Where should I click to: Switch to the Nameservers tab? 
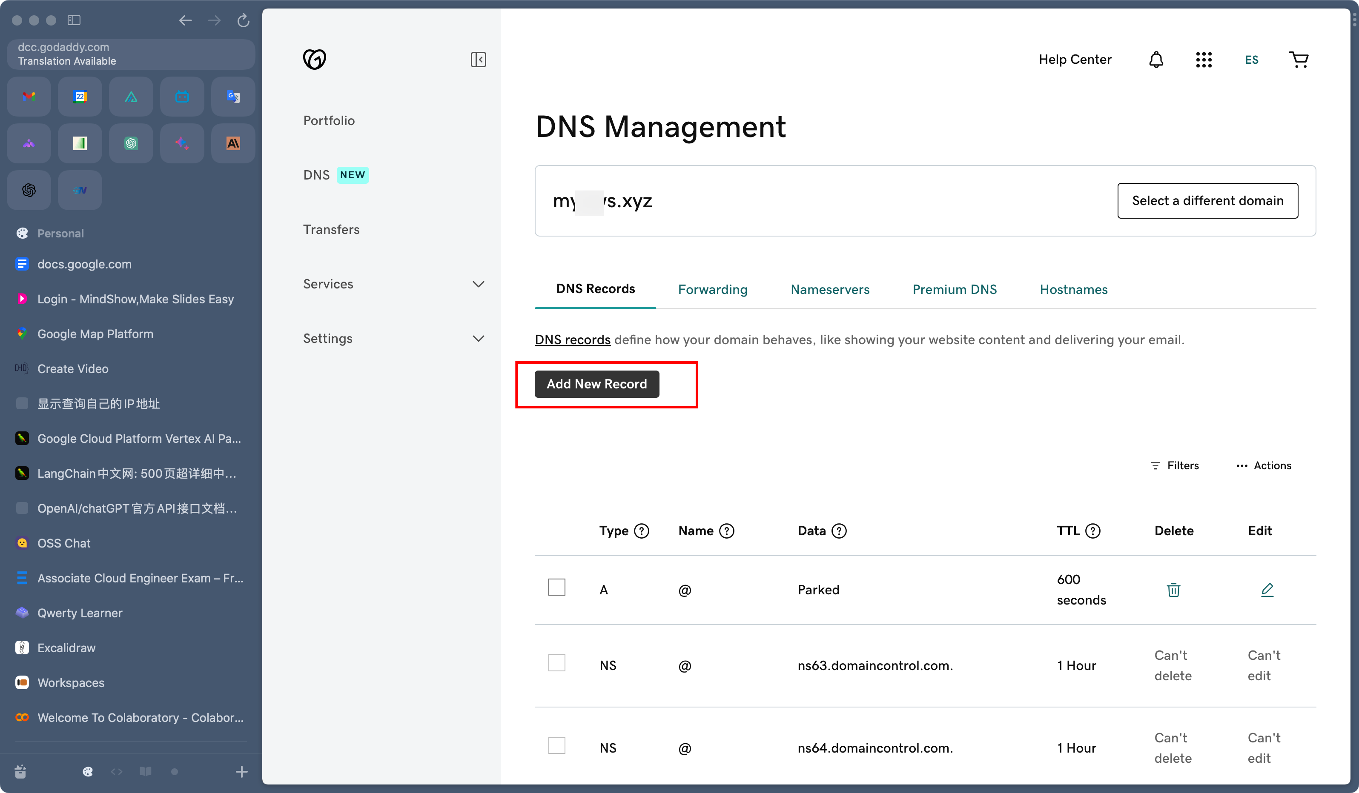[829, 289]
